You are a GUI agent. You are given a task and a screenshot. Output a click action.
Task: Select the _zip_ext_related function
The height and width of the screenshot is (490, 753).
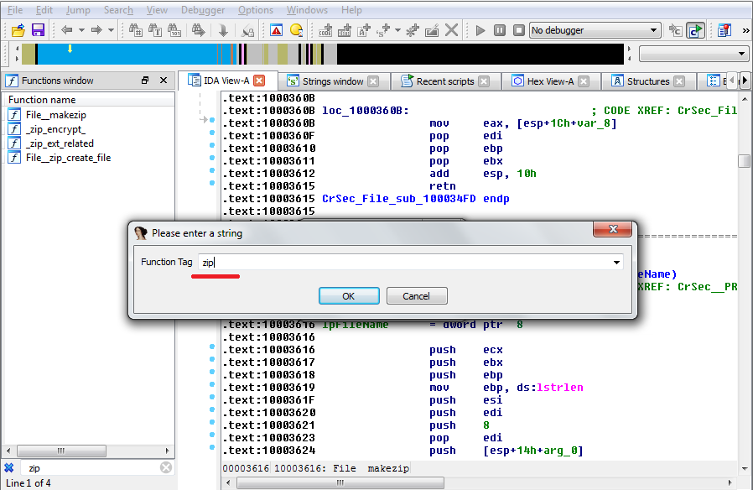tap(60, 143)
